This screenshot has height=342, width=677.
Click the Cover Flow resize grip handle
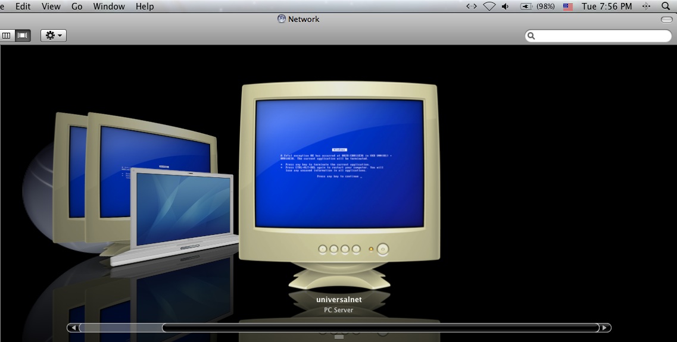339,337
